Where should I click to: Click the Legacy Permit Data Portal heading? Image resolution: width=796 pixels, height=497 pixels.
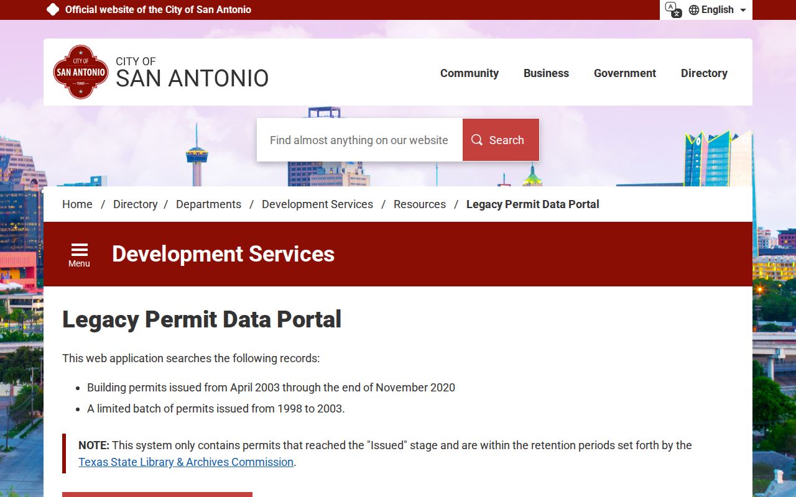[202, 319]
